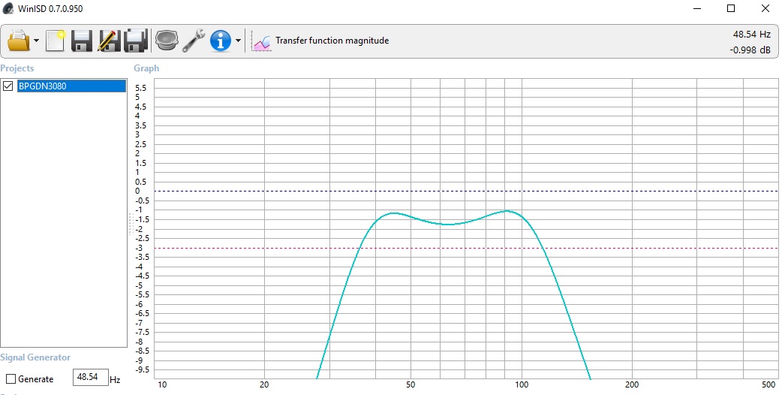Click the WinISD title bar icon
782x395 pixels.
[x=8, y=8]
